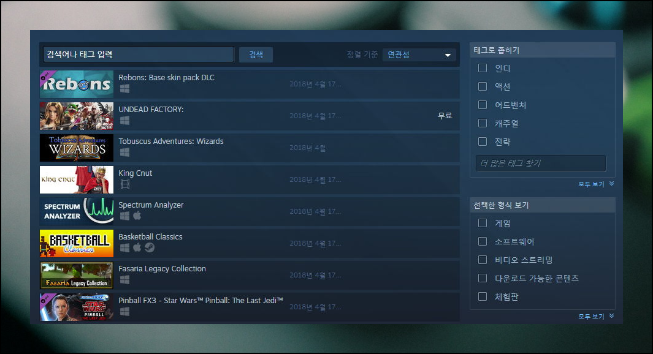This screenshot has width=653, height=354.
Task: Click the 검색 search button
Action: coord(256,55)
